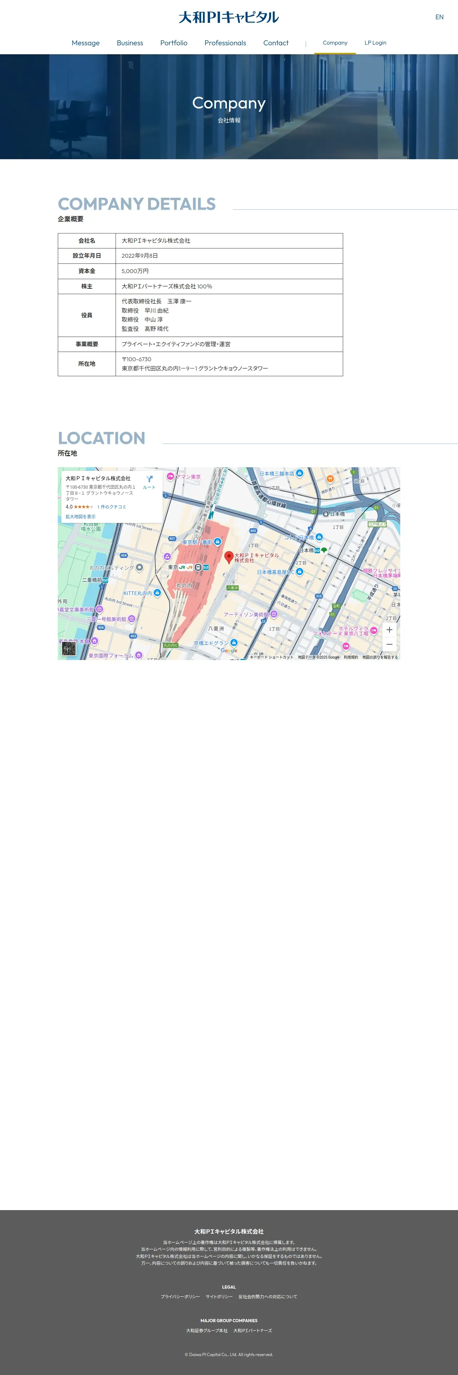This screenshot has width=458, height=1375.
Task: Select the 大和PIパートナーズ株式会社 100% cell
Action: point(229,286)
